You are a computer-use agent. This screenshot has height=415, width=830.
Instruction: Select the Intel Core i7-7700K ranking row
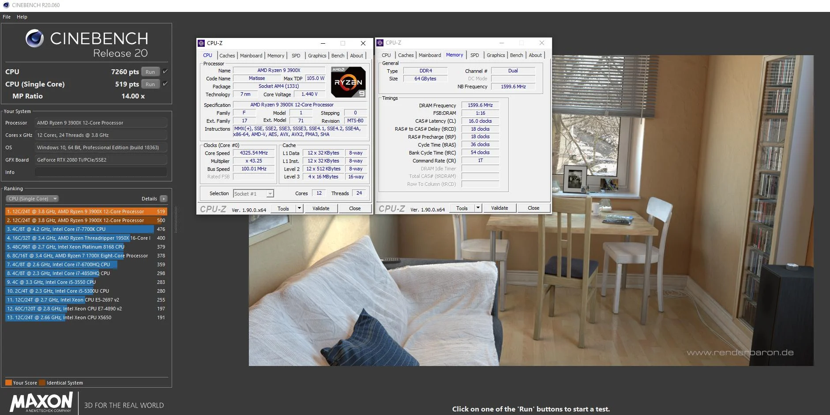tap(86, 229)
